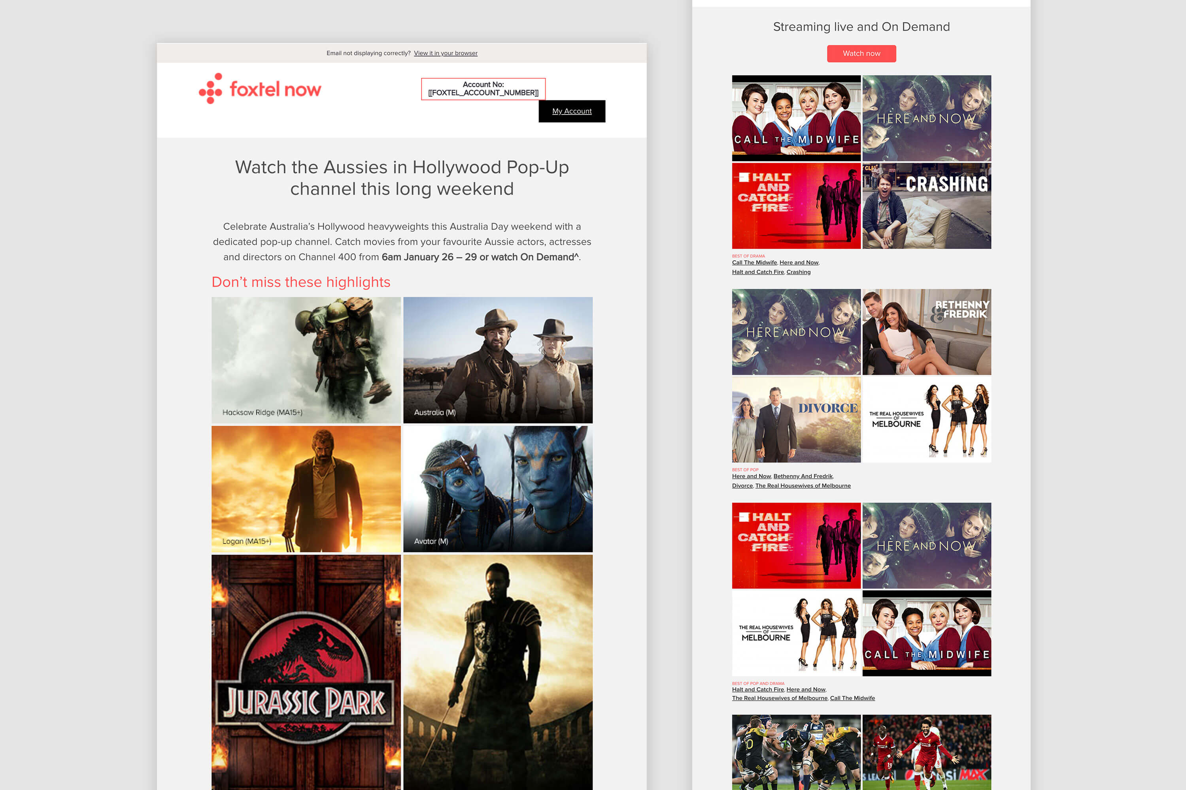Follow 'Here and Now' link under Best of Drama

(799, 263)
